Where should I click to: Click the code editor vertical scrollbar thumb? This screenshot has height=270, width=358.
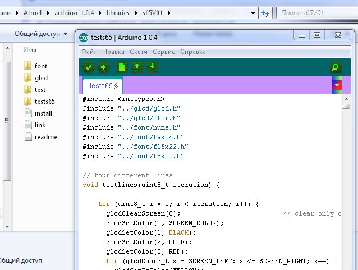click(x=346, y=107)
